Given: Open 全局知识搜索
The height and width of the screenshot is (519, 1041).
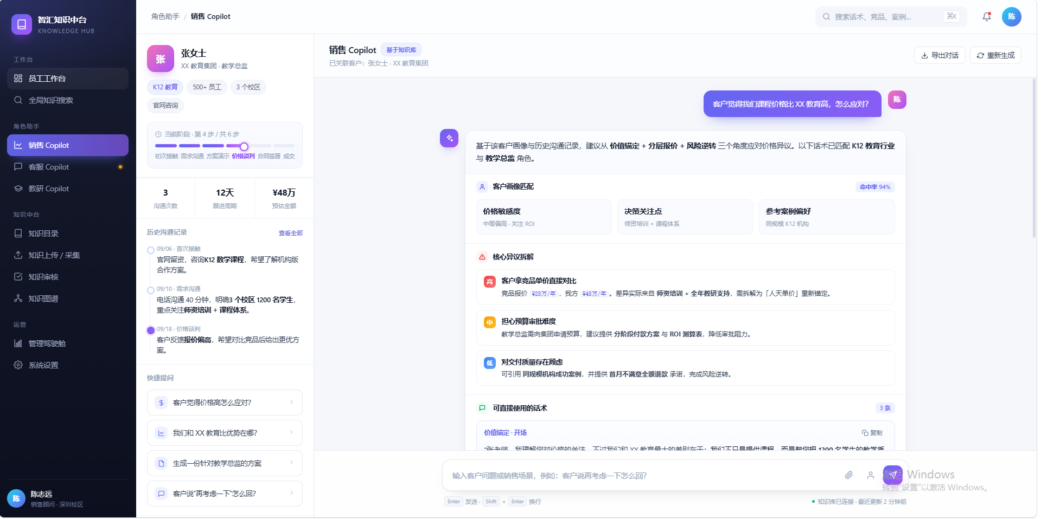Looking at the screenshot, I should click(x=68, y=100).
